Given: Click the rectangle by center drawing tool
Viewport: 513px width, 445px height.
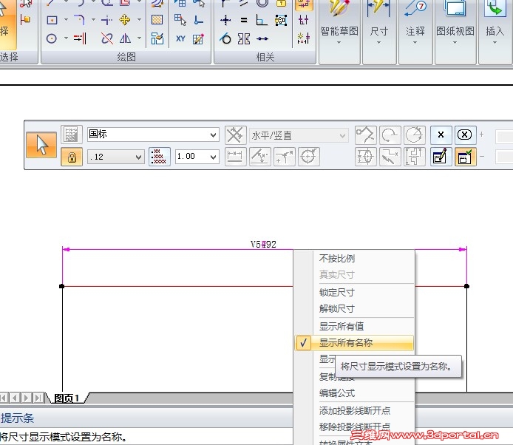Looking at the screenshot, I should pyautogui.click(x=52, y=20).
